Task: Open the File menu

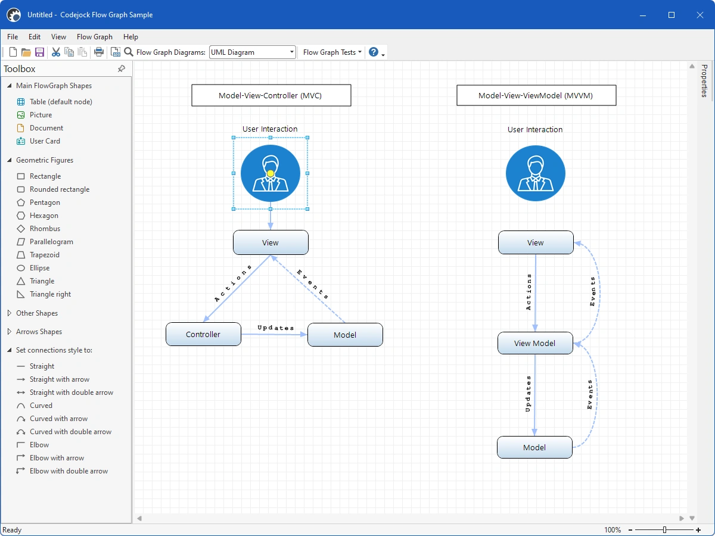Action: pos(13,37)
